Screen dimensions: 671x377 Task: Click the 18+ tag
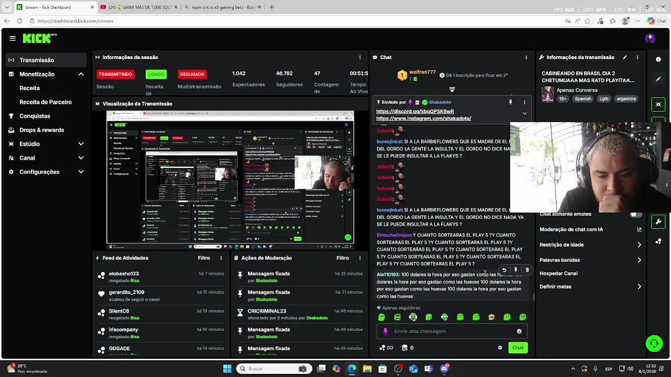click(x=562, y=99)
